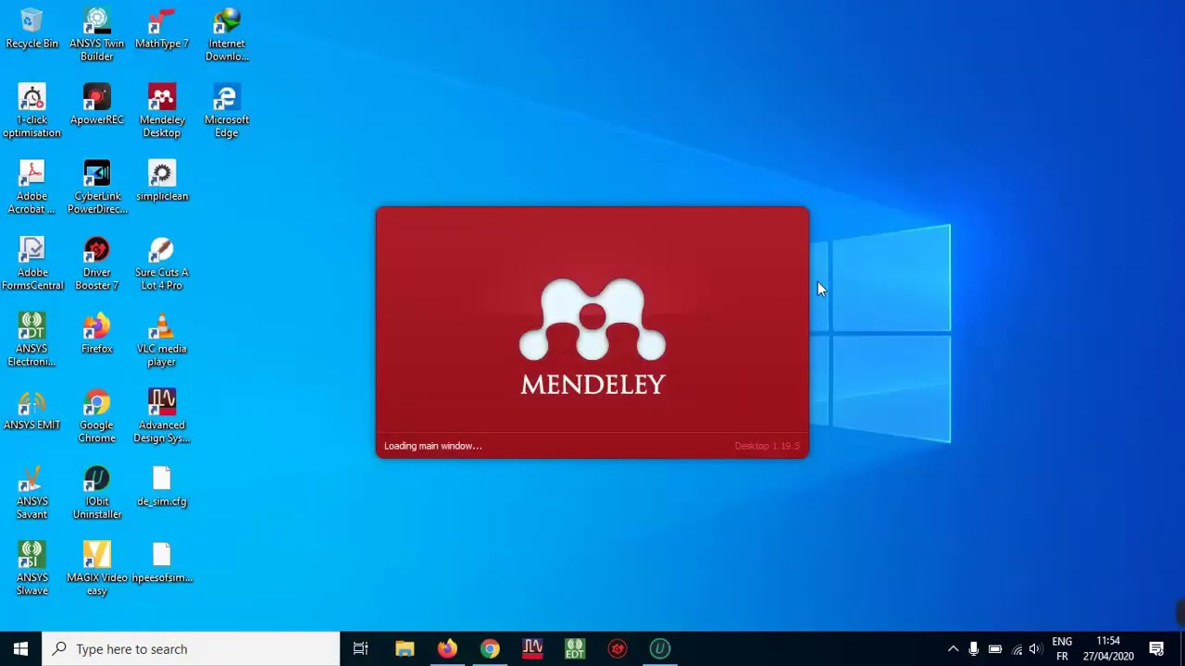Select the ANSYS Electronics desktop shortcut
This screenshot has height=666, width=1185.
31,340
